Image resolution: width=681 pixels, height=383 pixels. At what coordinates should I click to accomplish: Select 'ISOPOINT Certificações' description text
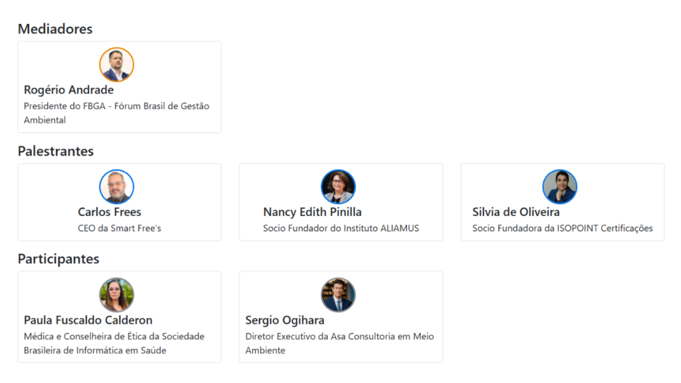605,228
